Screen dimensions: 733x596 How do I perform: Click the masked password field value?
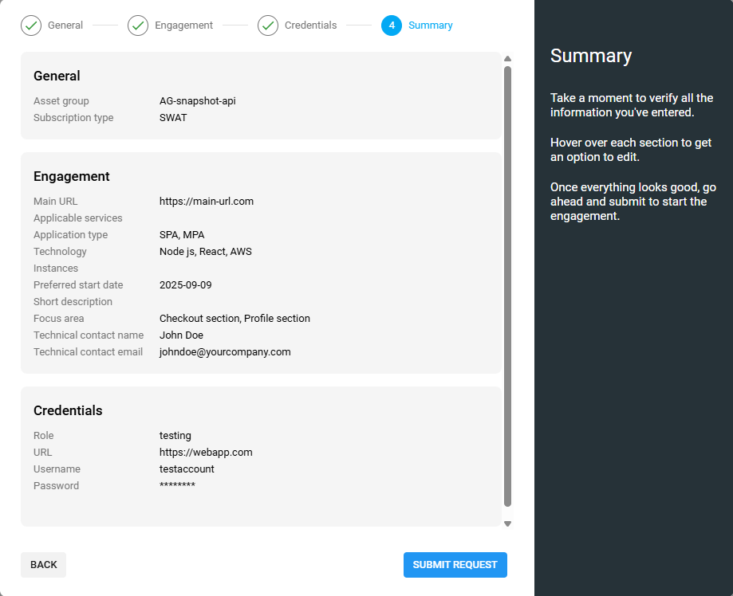coord(177,485)
